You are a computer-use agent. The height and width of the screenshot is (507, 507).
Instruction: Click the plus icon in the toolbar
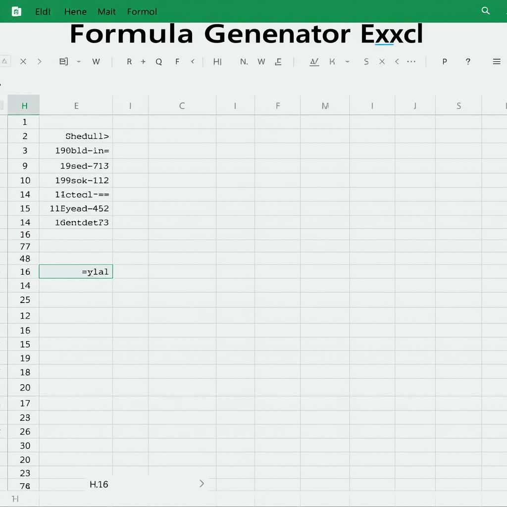(143, 61)
